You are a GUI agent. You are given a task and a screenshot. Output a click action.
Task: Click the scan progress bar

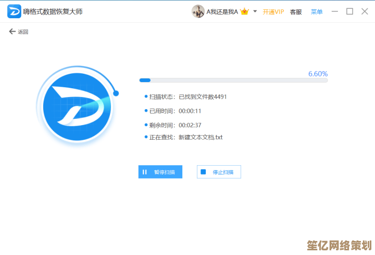233,80
